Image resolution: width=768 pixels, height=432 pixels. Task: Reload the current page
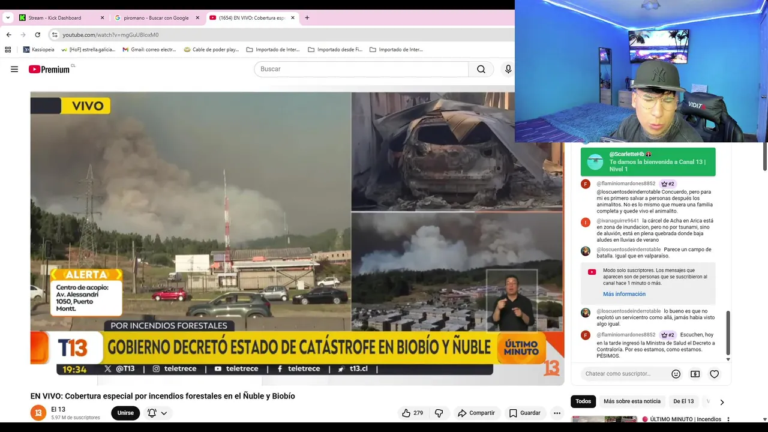point(37,35)
